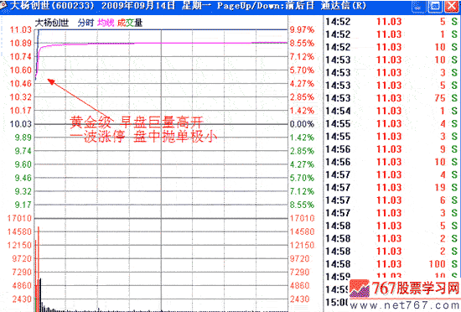Select the 14:55 tick row with volume 4
Image resolution: width=461 pixels, height=312 pixels.
coord(391,123)
